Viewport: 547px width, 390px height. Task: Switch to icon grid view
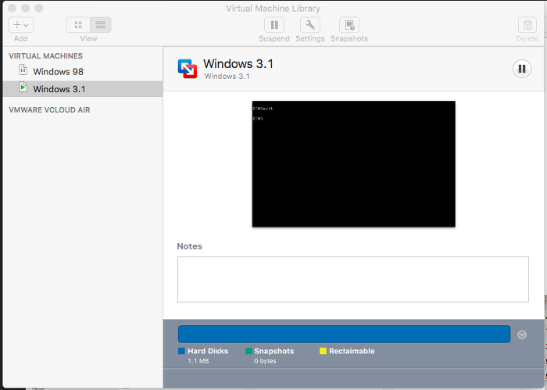point(78,25)
